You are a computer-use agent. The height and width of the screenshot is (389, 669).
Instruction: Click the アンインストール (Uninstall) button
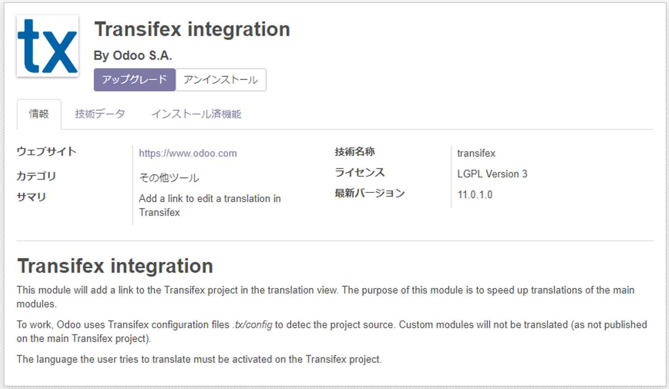(x=221, y=80)
